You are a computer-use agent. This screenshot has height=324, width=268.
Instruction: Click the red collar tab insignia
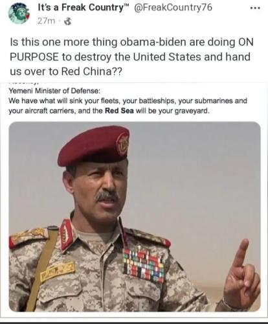(x=66, y=234)
